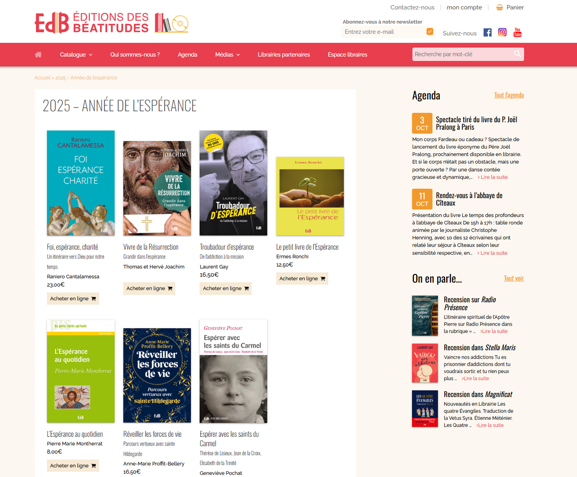The width and height of the screenshot is (577, 477).
Task: Open the Instagram profile icon
Action: pyautogui.click(x=502, y=33)
